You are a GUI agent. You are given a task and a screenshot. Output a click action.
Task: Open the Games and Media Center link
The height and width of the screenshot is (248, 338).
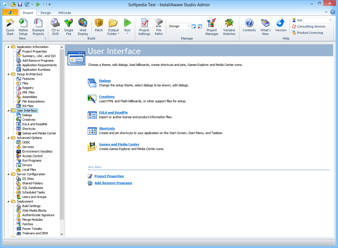coord(119,144)
